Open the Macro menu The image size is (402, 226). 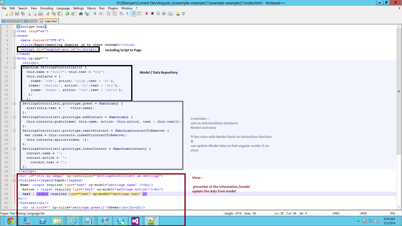91,8
